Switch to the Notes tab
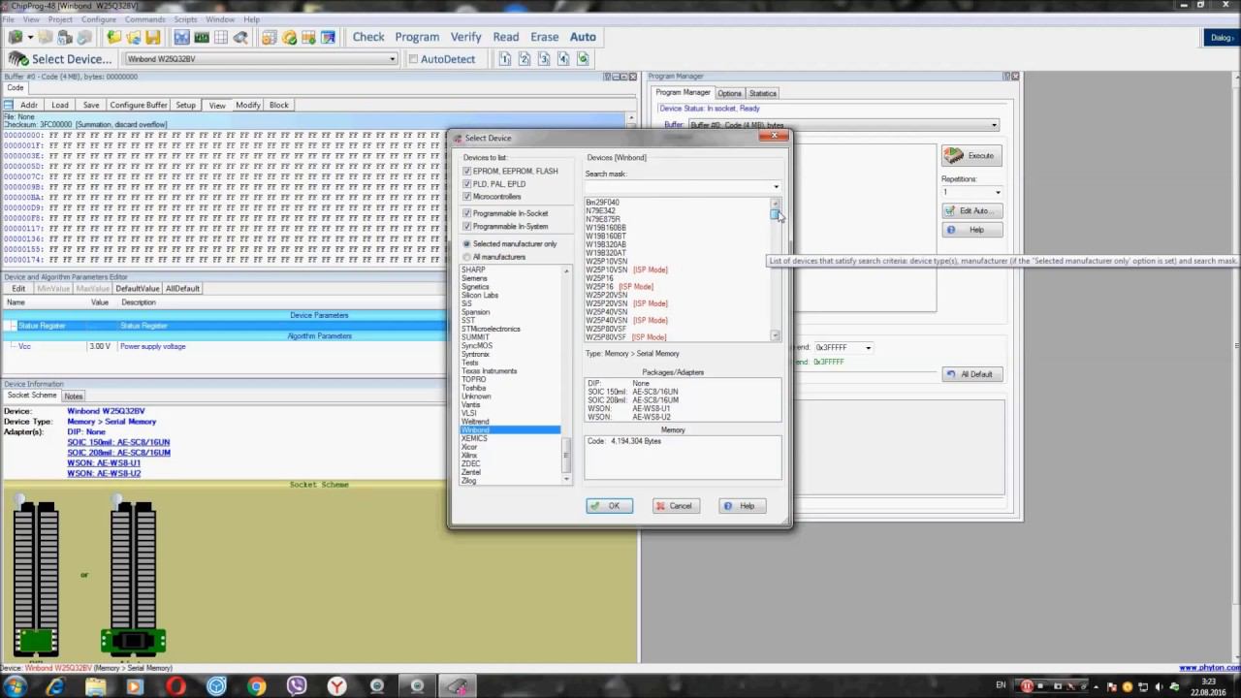Screen dimensions: 1241x698 pyautogui.click(x=74, y=397)
